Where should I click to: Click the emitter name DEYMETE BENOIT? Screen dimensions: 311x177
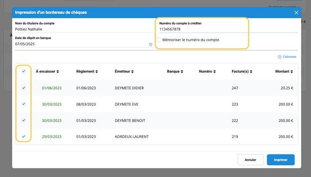(x=130, y=120)
